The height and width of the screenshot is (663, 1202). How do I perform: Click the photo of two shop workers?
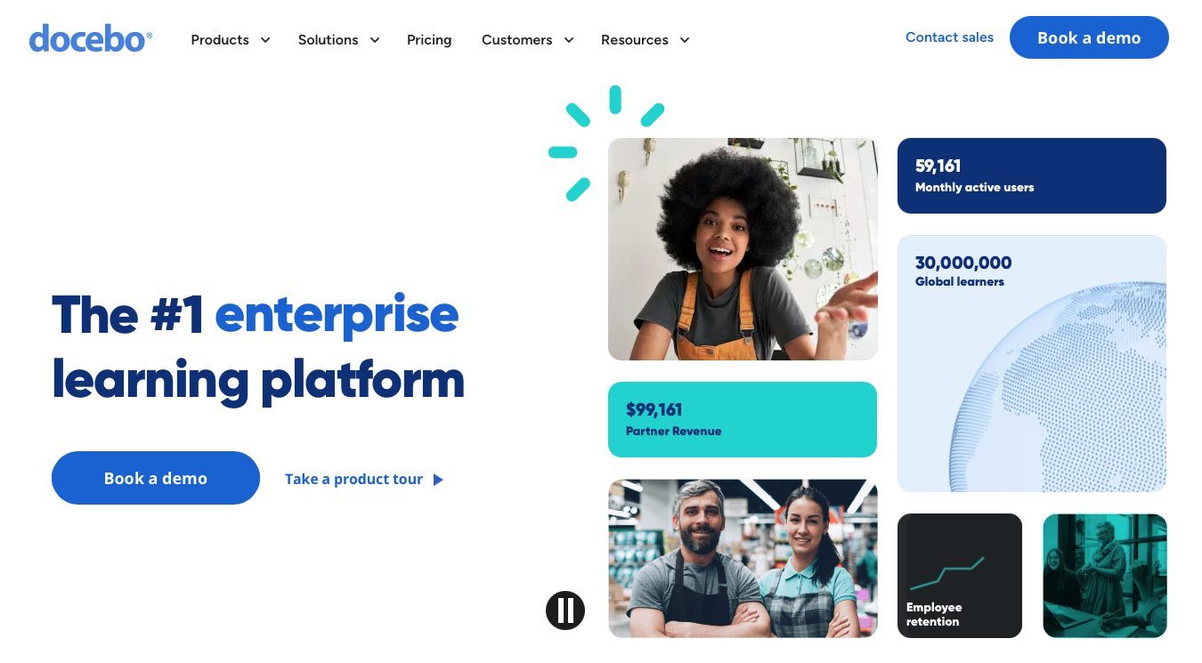pos(743,559)
